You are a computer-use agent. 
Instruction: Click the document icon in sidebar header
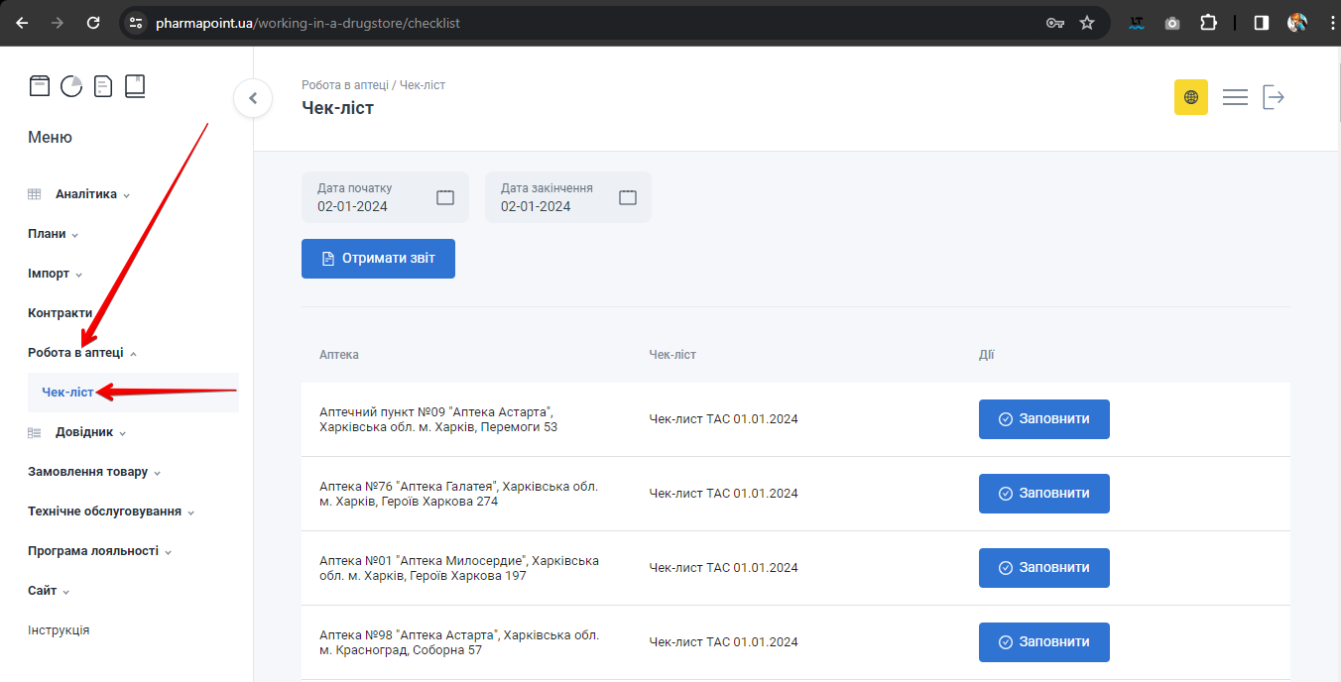coord(103,86)
